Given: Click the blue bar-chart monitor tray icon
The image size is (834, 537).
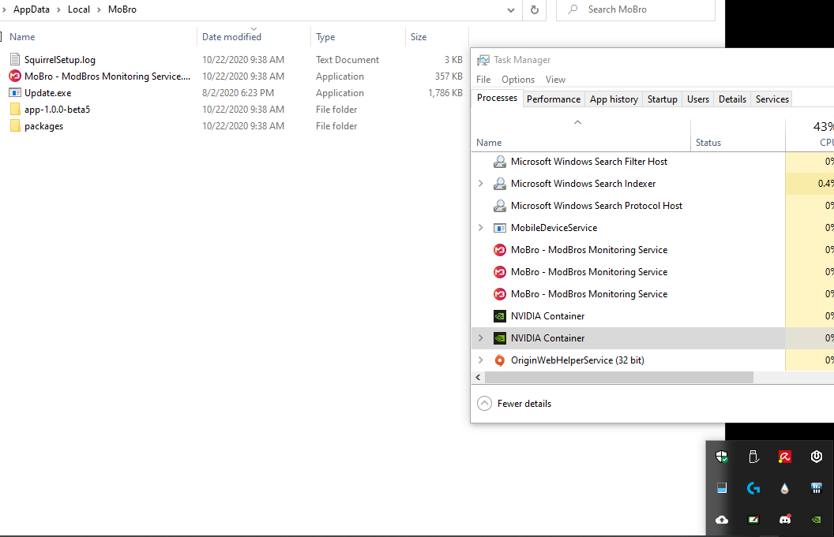Looking at the screenshot, I should point(817,488).
